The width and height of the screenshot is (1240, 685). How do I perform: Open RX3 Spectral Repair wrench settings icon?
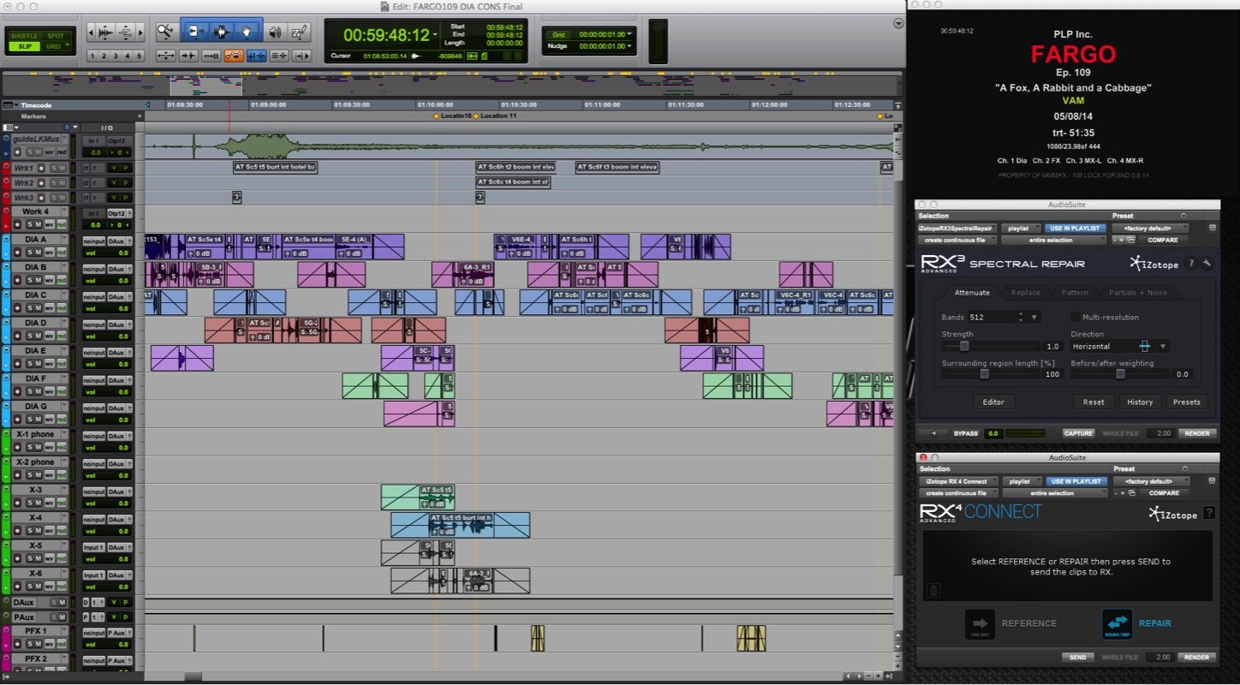click(x=1207, y=263)
